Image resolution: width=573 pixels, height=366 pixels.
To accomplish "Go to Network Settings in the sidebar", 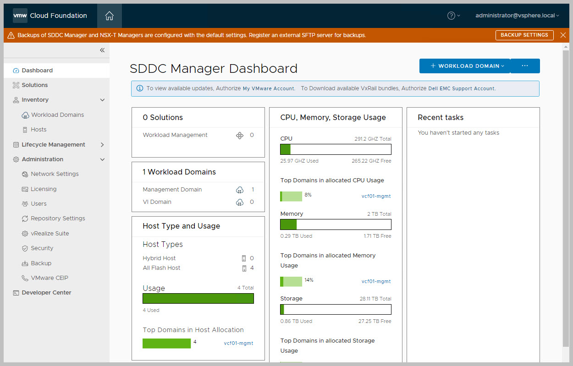I will click(x=55, y=174).
